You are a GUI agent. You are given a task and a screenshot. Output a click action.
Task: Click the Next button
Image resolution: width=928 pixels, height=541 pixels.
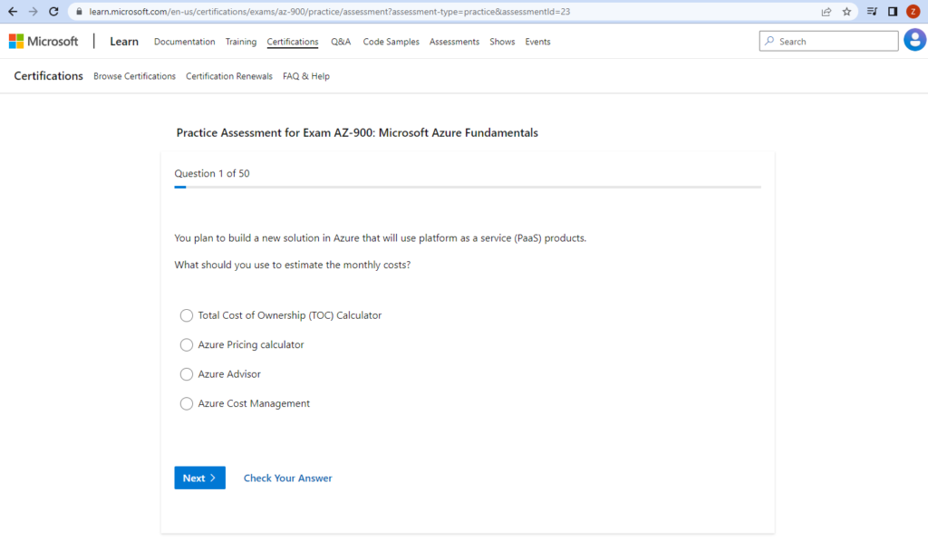click(199, 478)
